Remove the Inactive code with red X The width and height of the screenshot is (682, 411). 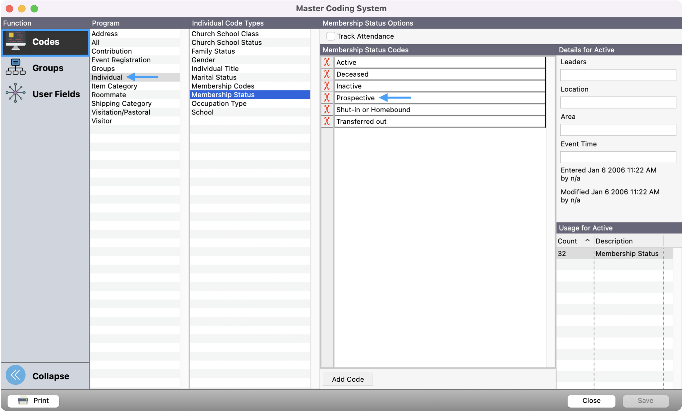pos(327,86)
